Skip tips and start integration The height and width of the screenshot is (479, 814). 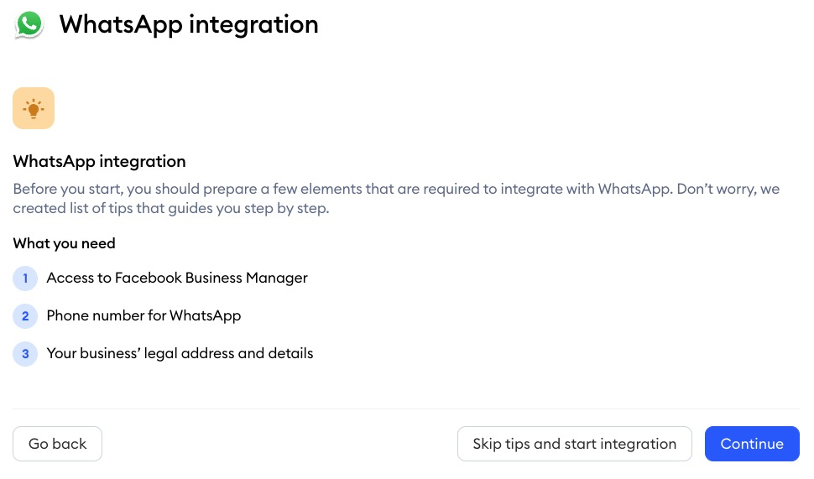[x=574, y=444]
